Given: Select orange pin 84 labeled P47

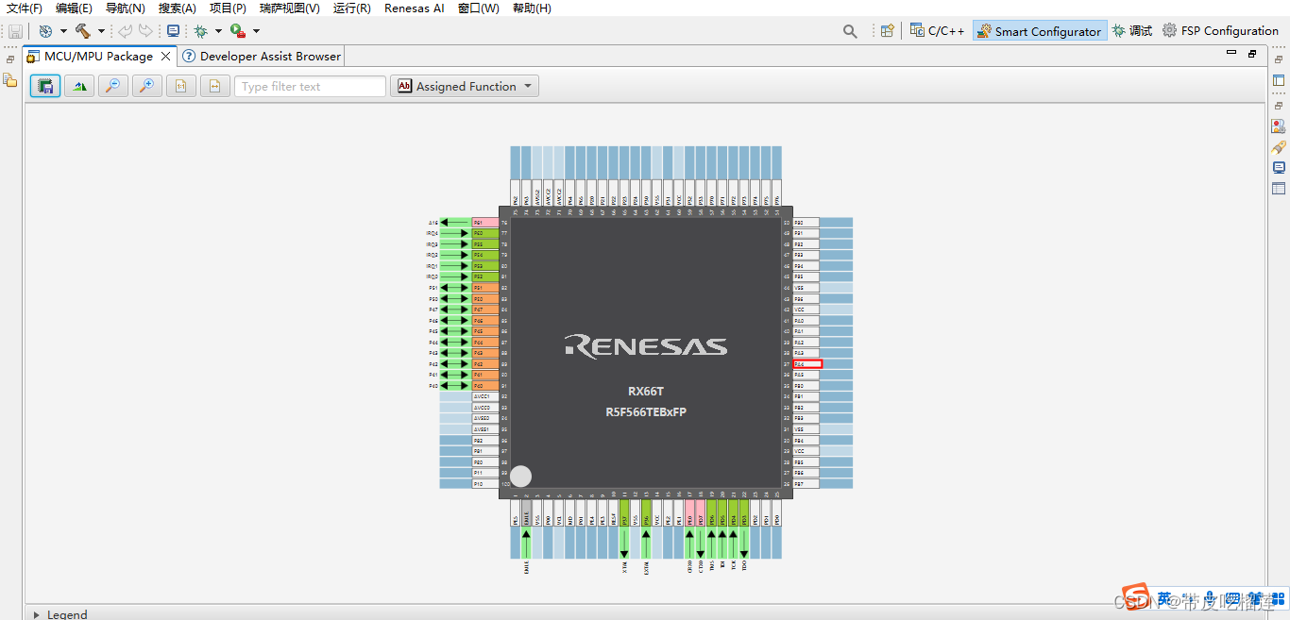Looking at the screenshot, I should [x=484, y=310].
